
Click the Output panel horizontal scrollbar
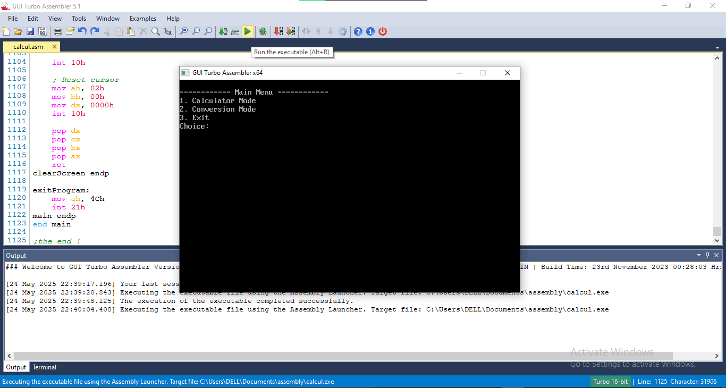coord(340,356)
